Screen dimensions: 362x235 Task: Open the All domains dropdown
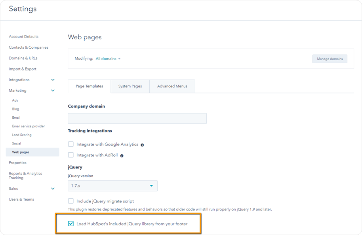pyautogui.click(x=108, y=59)
